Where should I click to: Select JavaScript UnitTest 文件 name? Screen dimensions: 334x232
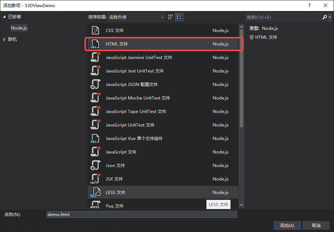(x=130, y=125)
